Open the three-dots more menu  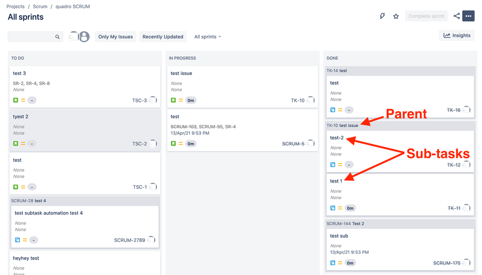tap(468, 16)
